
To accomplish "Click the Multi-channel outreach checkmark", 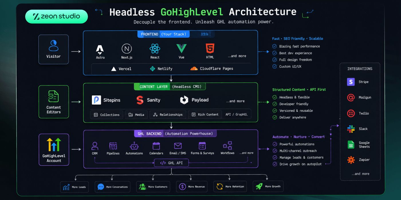I will [x=274, y=151].
